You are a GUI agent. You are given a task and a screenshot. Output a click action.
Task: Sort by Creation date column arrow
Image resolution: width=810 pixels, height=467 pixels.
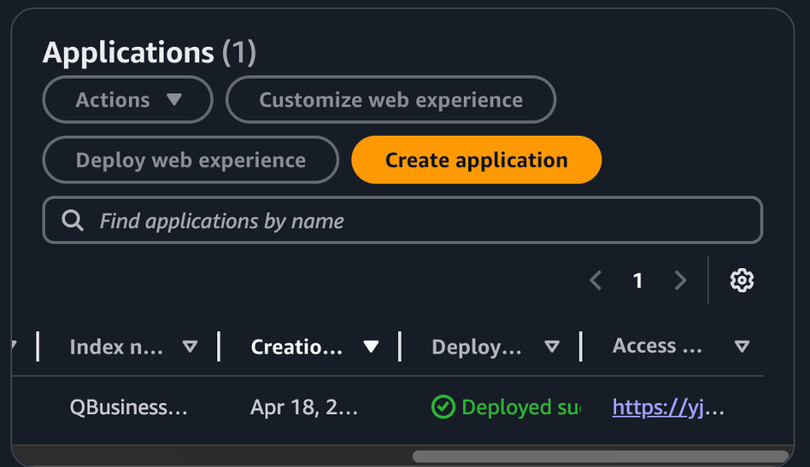pos(371,347)
